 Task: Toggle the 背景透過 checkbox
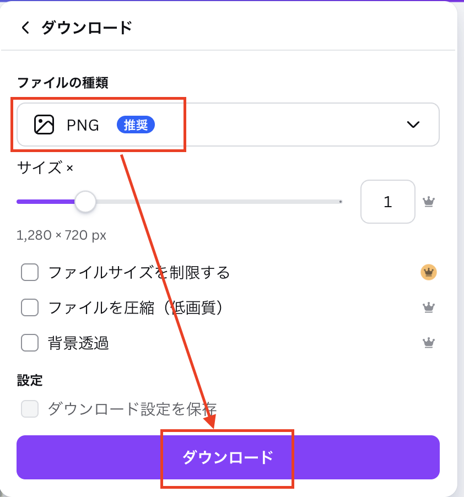(x=30, y=343)
